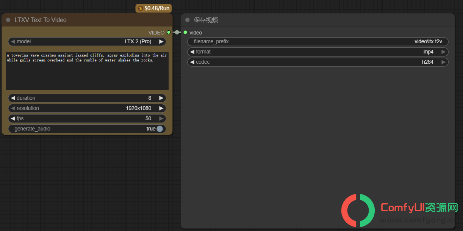Screen dimensions: 463x231
Task: Switch model to previous option with left arrow
Action: coord(13,42)
